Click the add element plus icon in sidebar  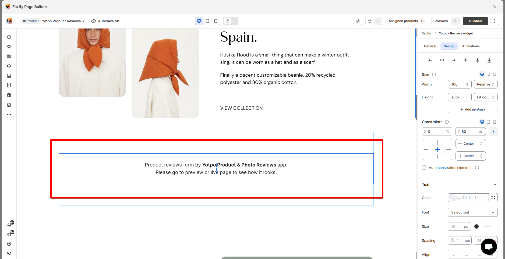(9, 37)
